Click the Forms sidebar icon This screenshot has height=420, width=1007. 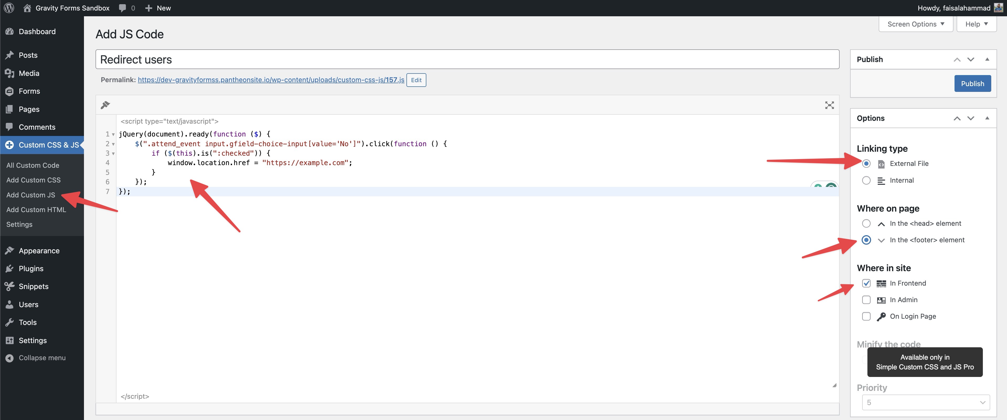10,91
